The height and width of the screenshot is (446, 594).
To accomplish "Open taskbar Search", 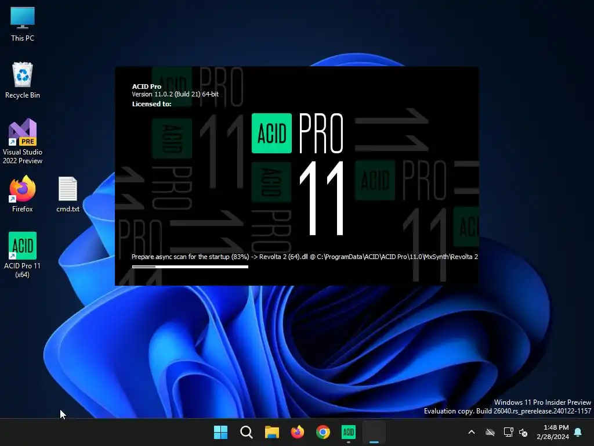I will 246,432.
